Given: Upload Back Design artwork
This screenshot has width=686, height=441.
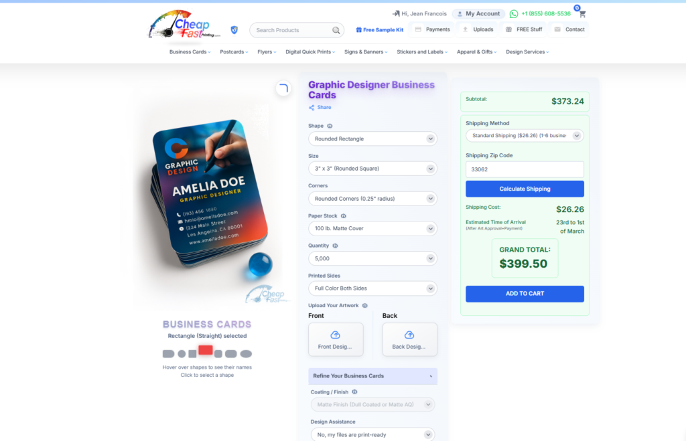Looking at the screenshot, I should point(409,339).
